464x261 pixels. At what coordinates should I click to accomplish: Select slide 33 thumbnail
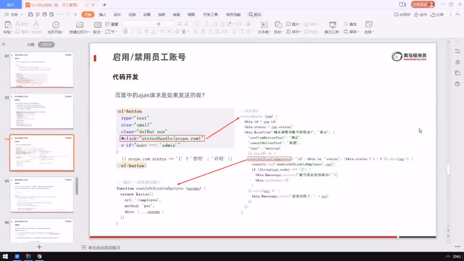[x=42, y=112]
